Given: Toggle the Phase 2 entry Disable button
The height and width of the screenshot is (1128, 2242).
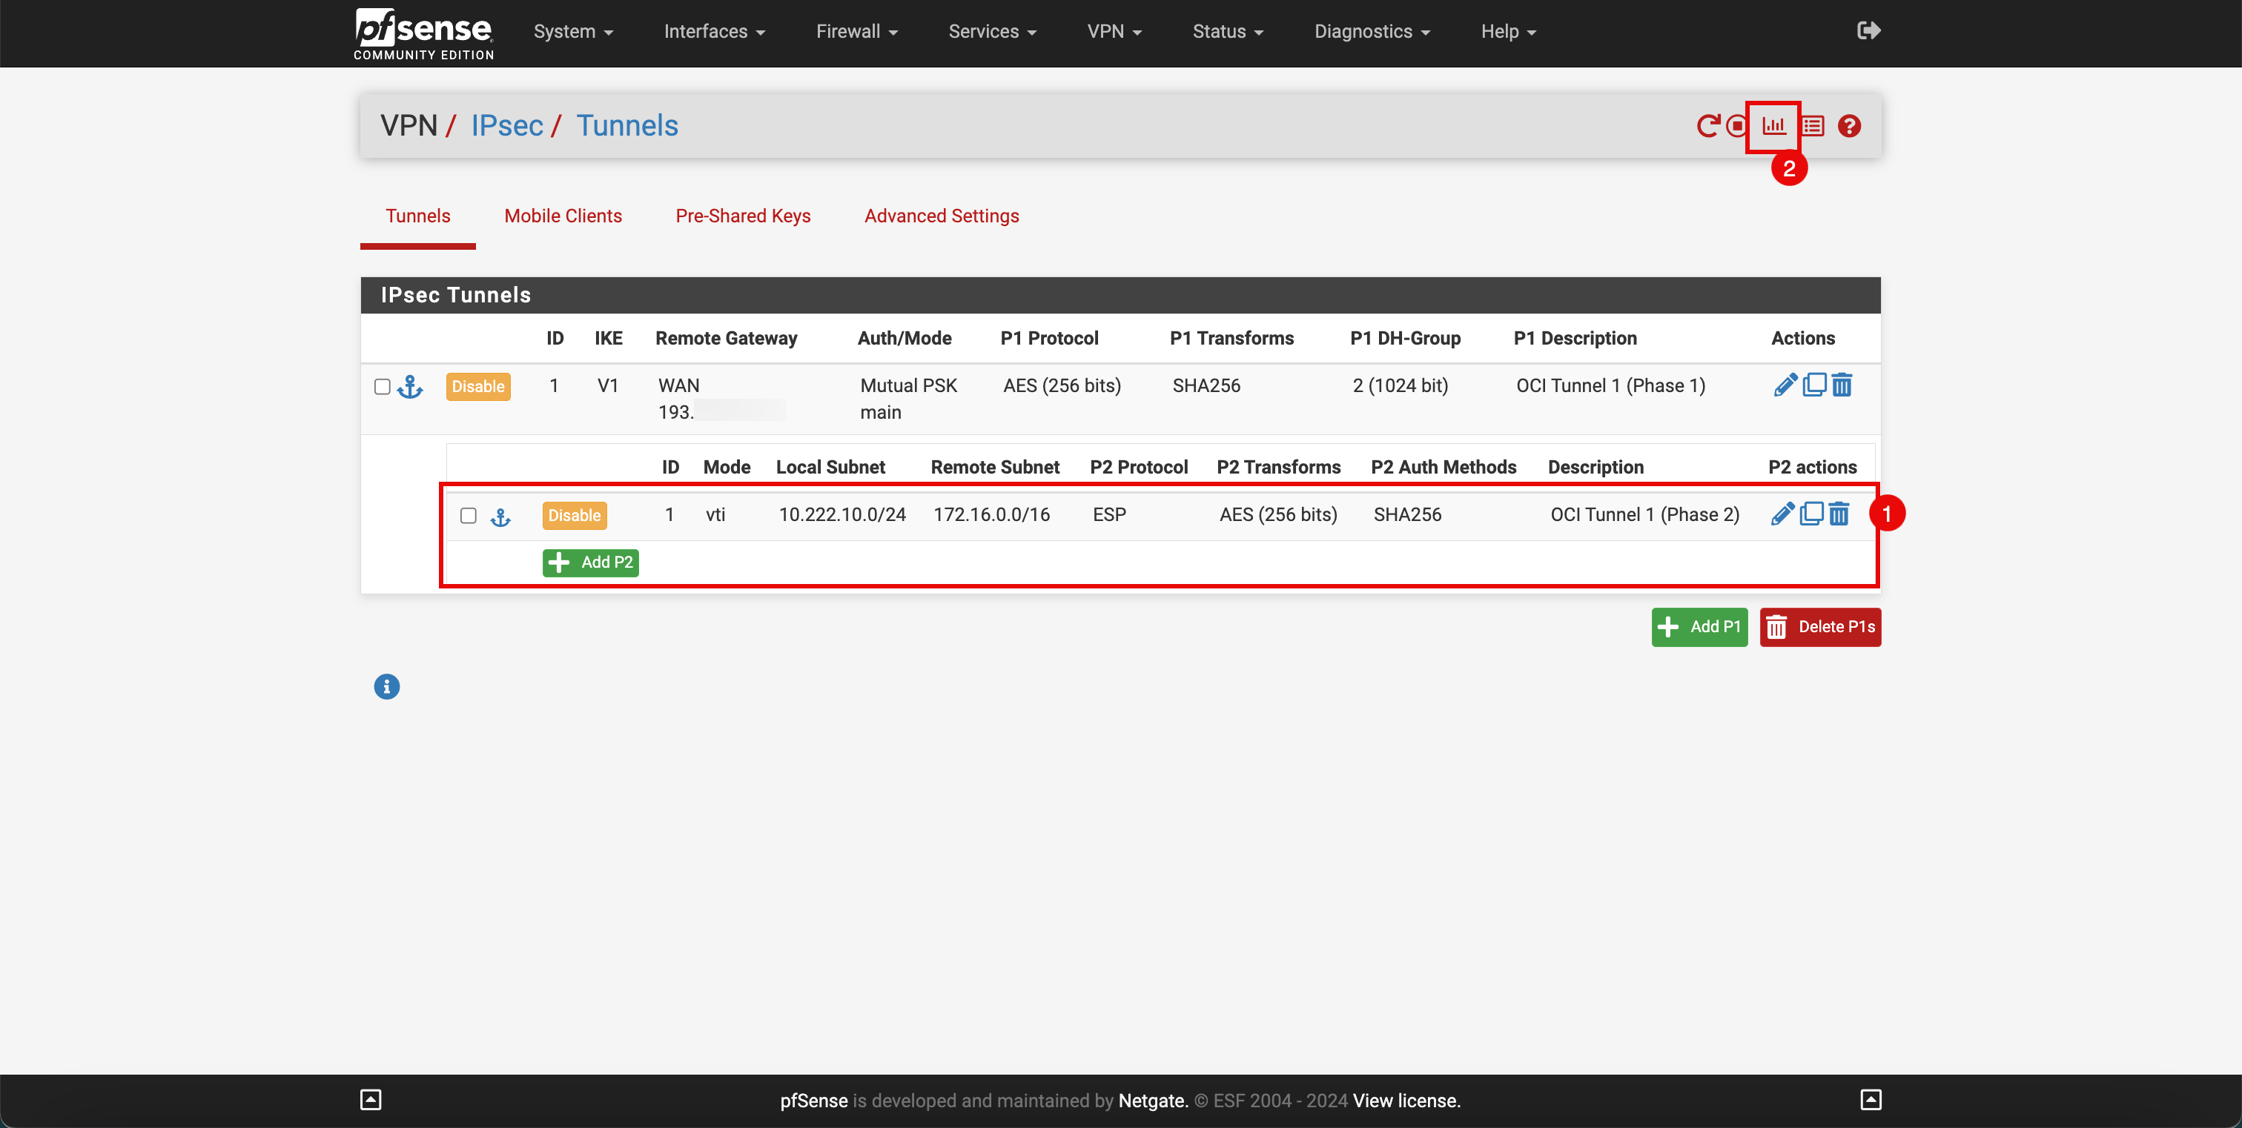Looking at the screenshot, I should point(575,514).
